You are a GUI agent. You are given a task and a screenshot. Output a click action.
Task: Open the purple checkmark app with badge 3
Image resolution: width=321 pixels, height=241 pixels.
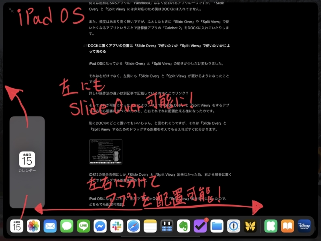pyautogui.click(x=200, y=226)
